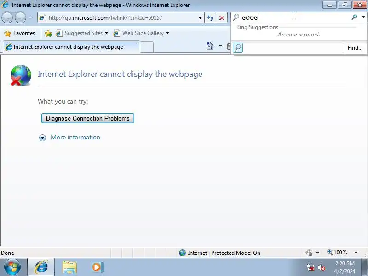Click Internet Explorer taskbar icon
The image size is (368, 276).
pyautogui.click(x=41, y=267)
